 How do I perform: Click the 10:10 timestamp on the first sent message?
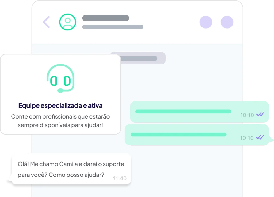click(x=247, y=115)
